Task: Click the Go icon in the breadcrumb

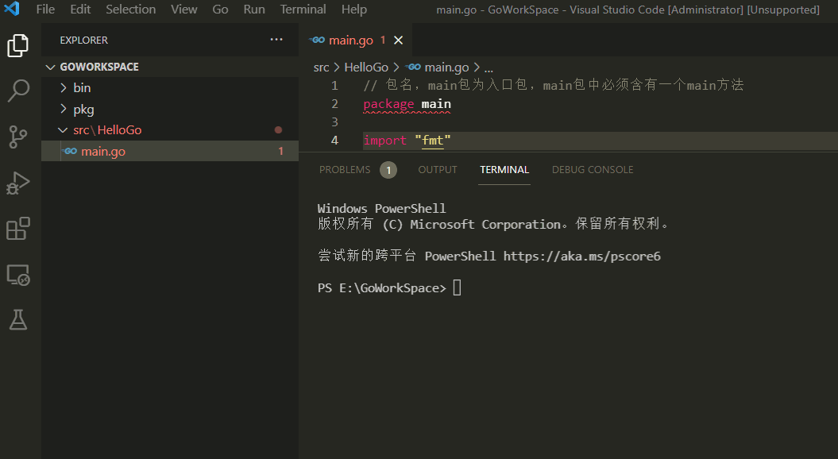Action: 413,67
